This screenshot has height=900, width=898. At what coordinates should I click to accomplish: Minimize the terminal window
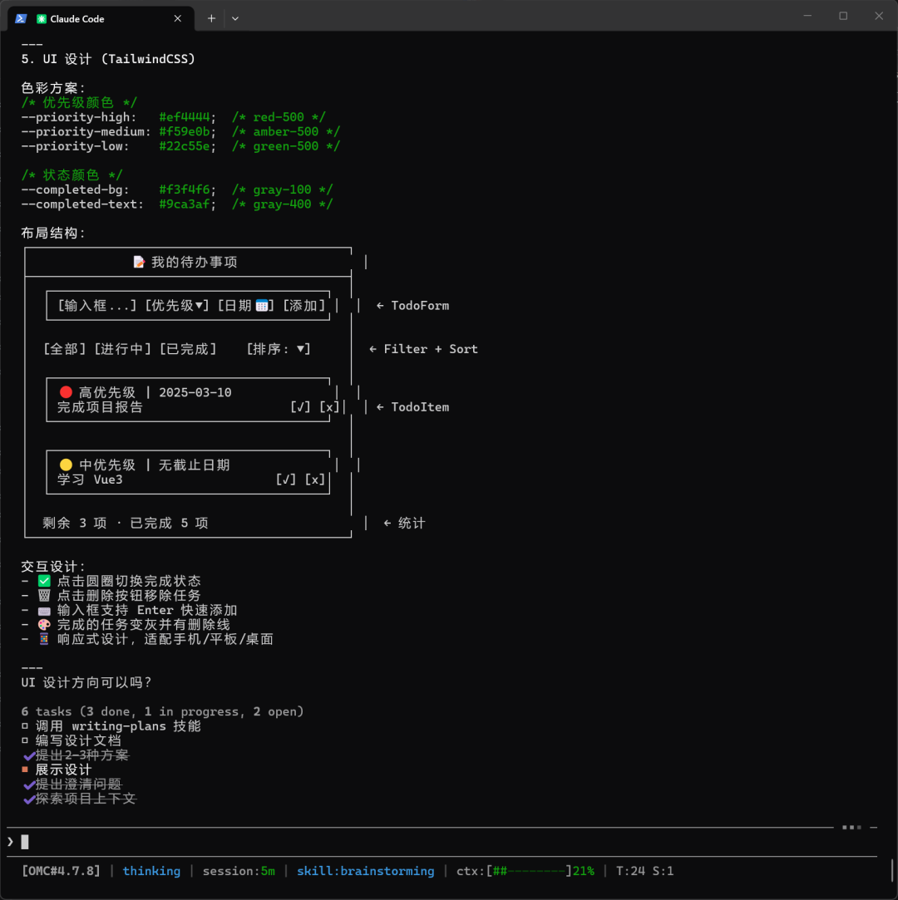point(807,16)
